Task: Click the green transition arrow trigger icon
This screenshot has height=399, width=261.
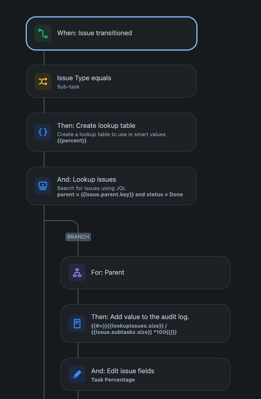Action: 43,33
